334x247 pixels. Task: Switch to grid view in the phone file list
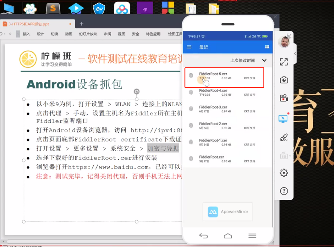pos(267,47)
